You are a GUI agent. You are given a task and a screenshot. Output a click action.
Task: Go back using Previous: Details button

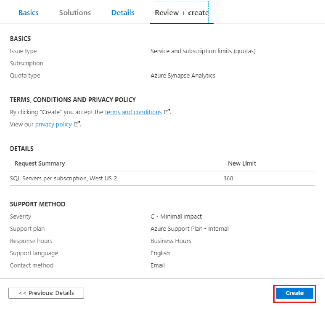(x=46, y=293)
